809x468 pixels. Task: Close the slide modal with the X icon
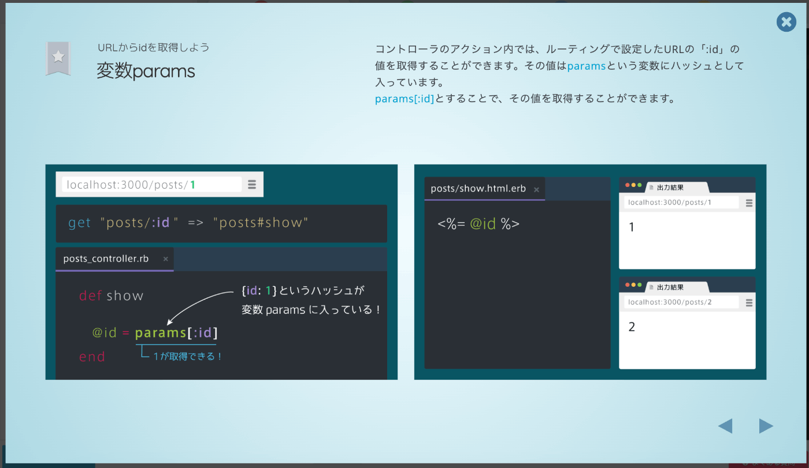[x=786, y=22]
